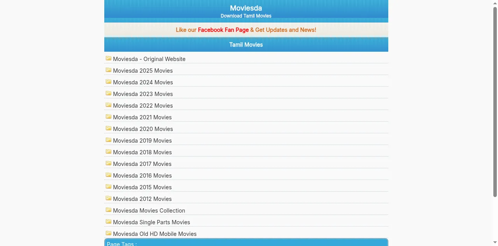
Task: Open Moviesda 2024 Movies folder link
Action: tap(143, 82)
